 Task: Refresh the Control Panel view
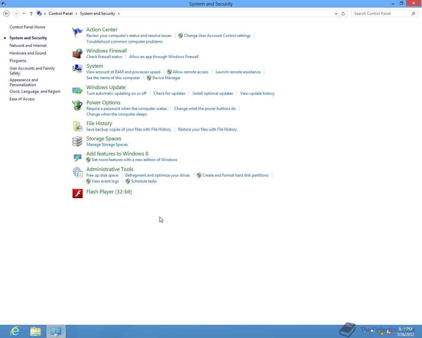(x=343, y=14)
